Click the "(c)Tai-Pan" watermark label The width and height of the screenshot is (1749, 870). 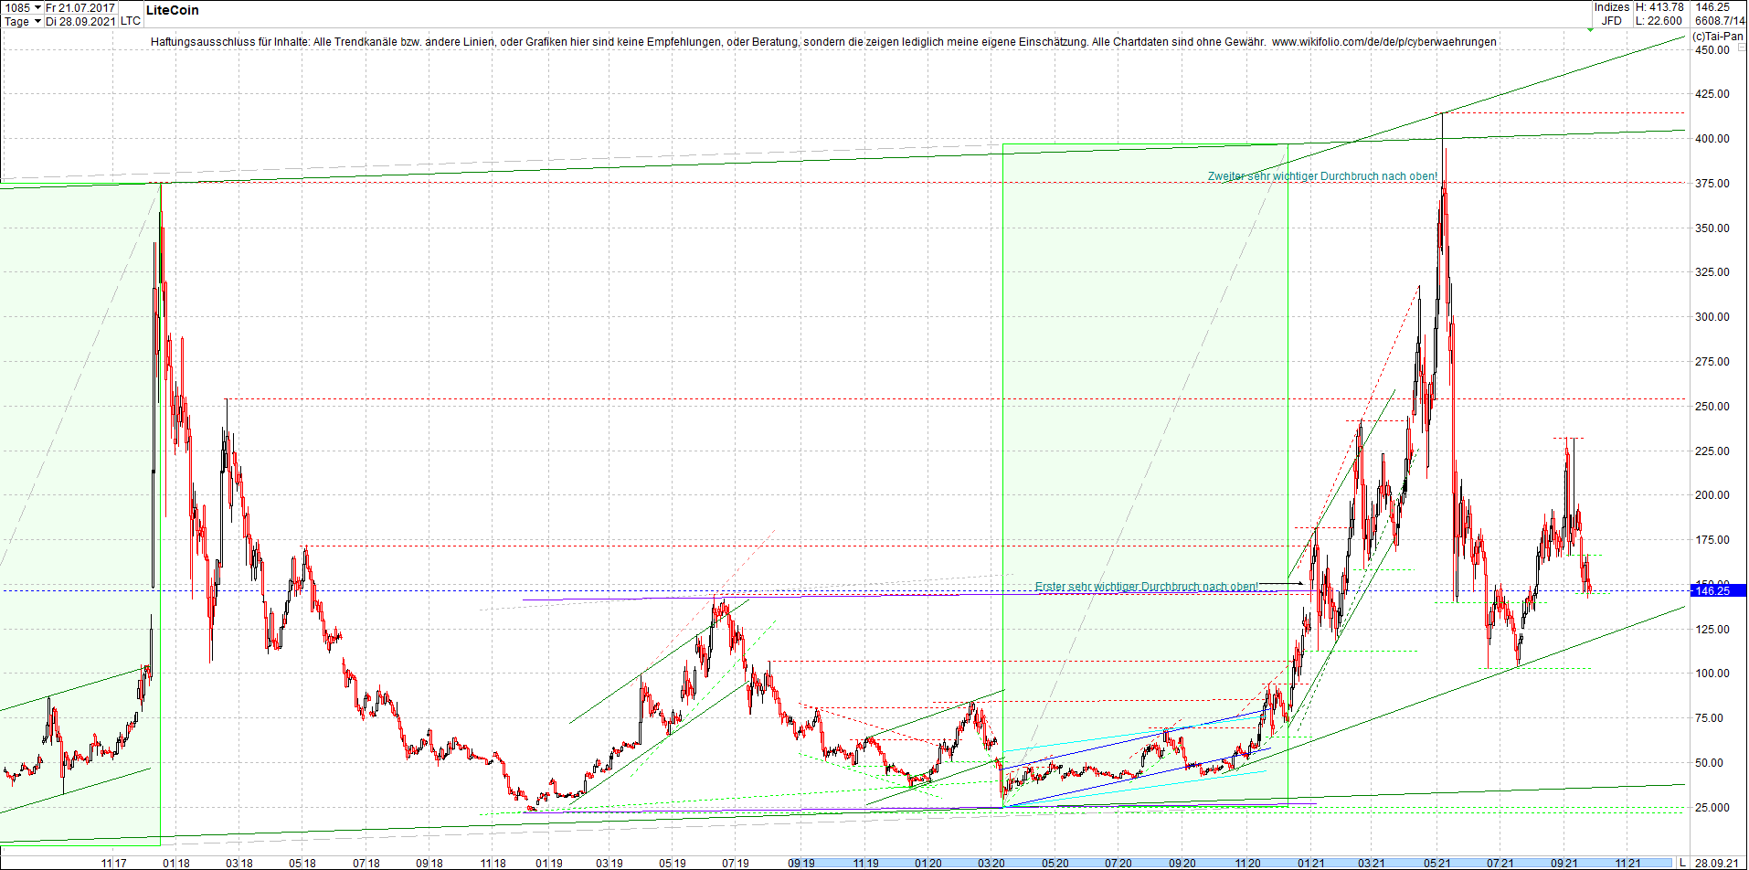click(x=1718, y=37)
